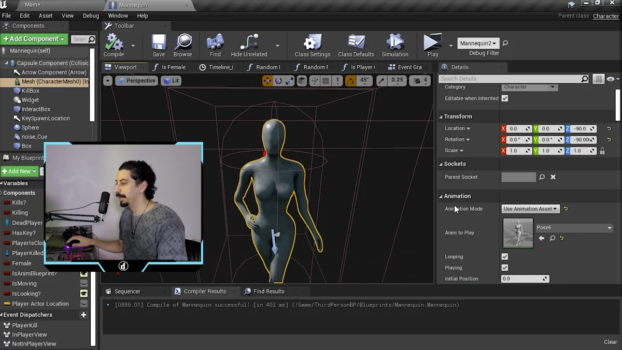
Task: Open viewport options dropdown arrow button
Action: pos(108,81)
